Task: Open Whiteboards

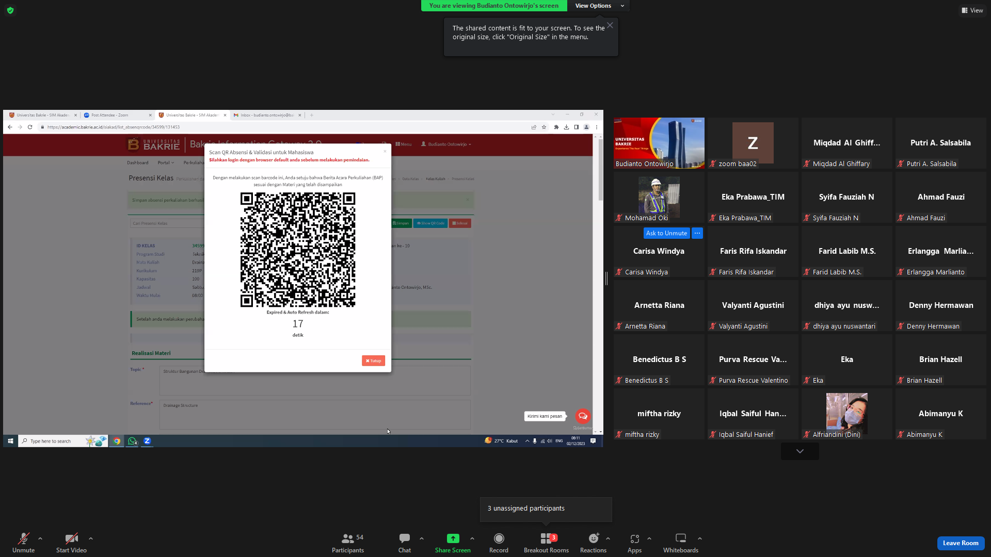Action: click(x=681, y=543)
